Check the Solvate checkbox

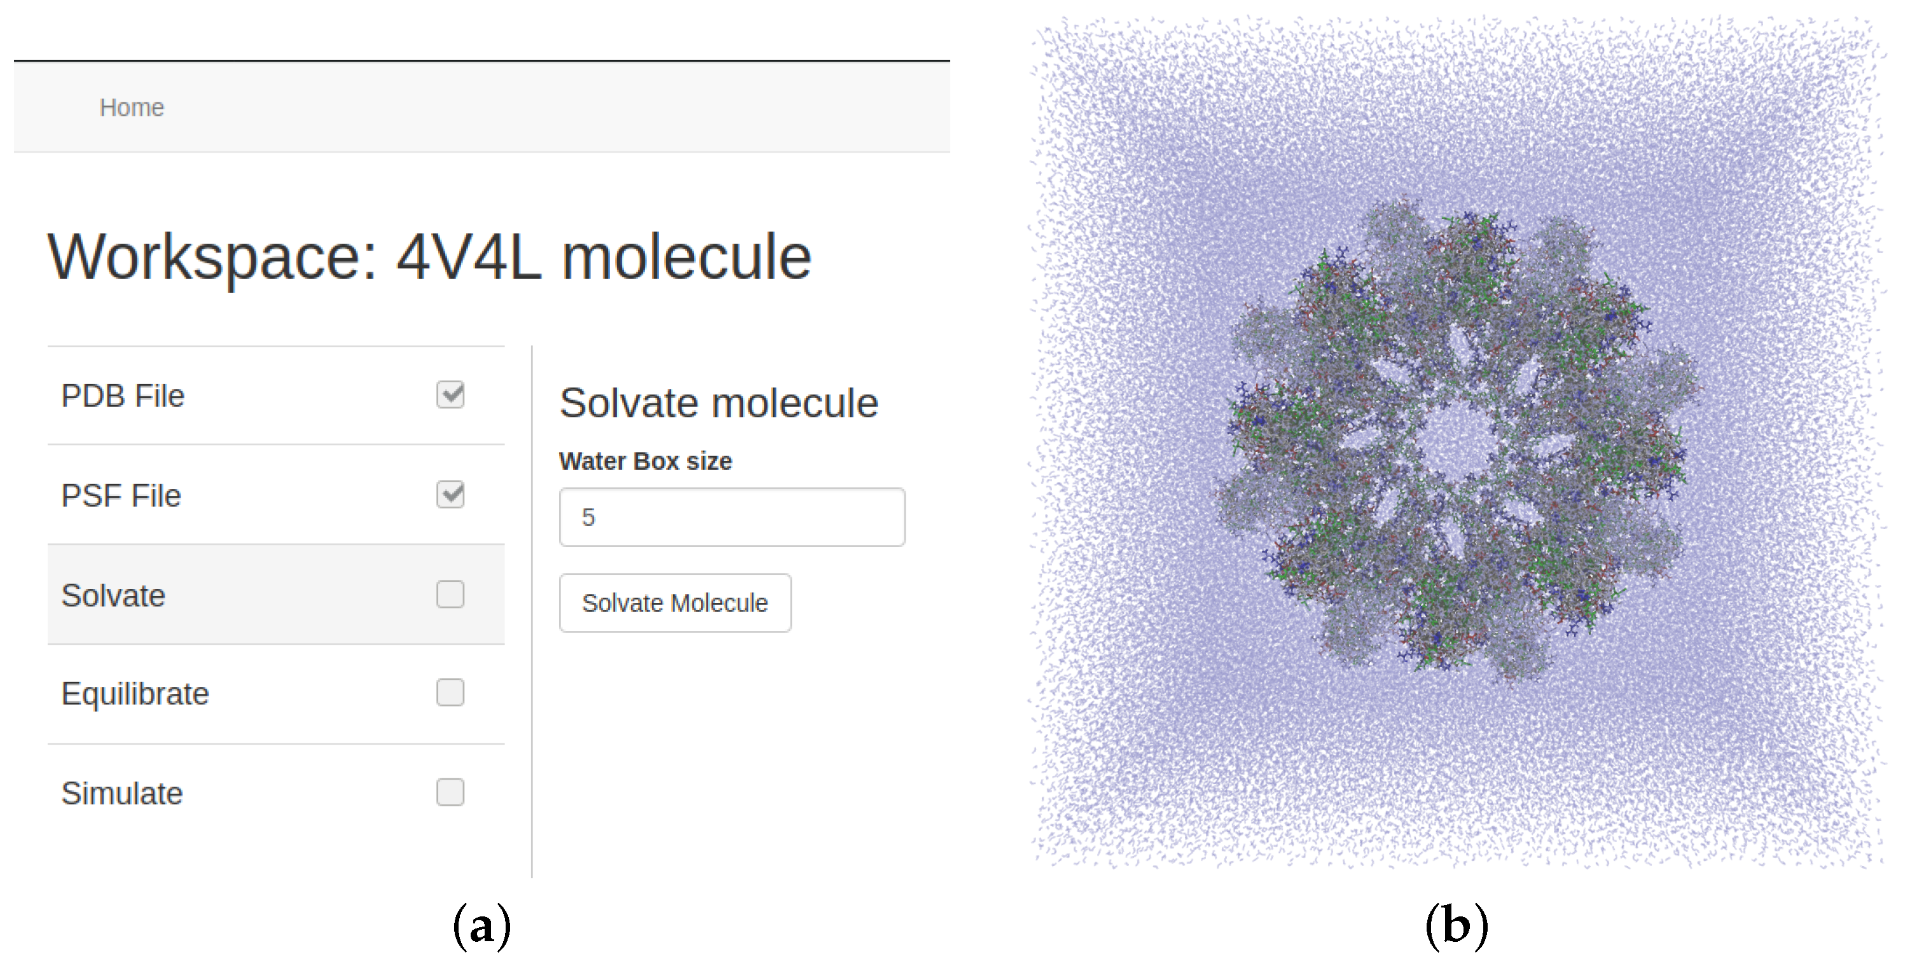tap(450, 595)
